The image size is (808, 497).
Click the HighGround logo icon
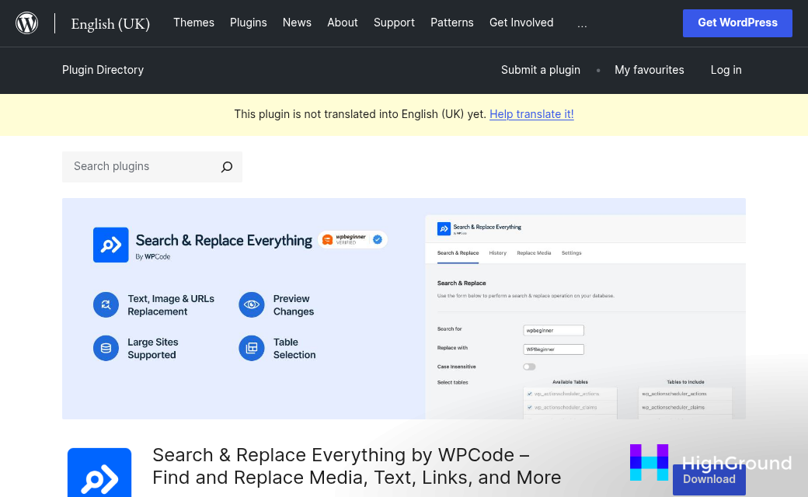[650, 463]
